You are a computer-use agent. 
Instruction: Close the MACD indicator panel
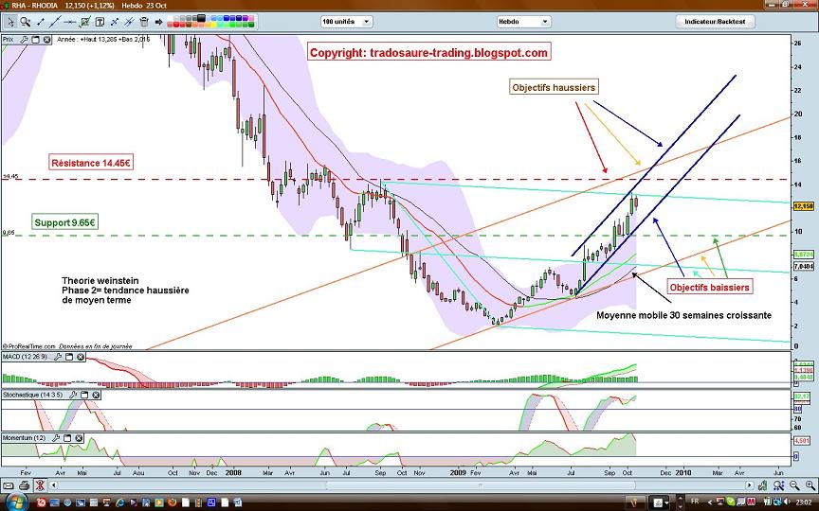click(81, 357)
